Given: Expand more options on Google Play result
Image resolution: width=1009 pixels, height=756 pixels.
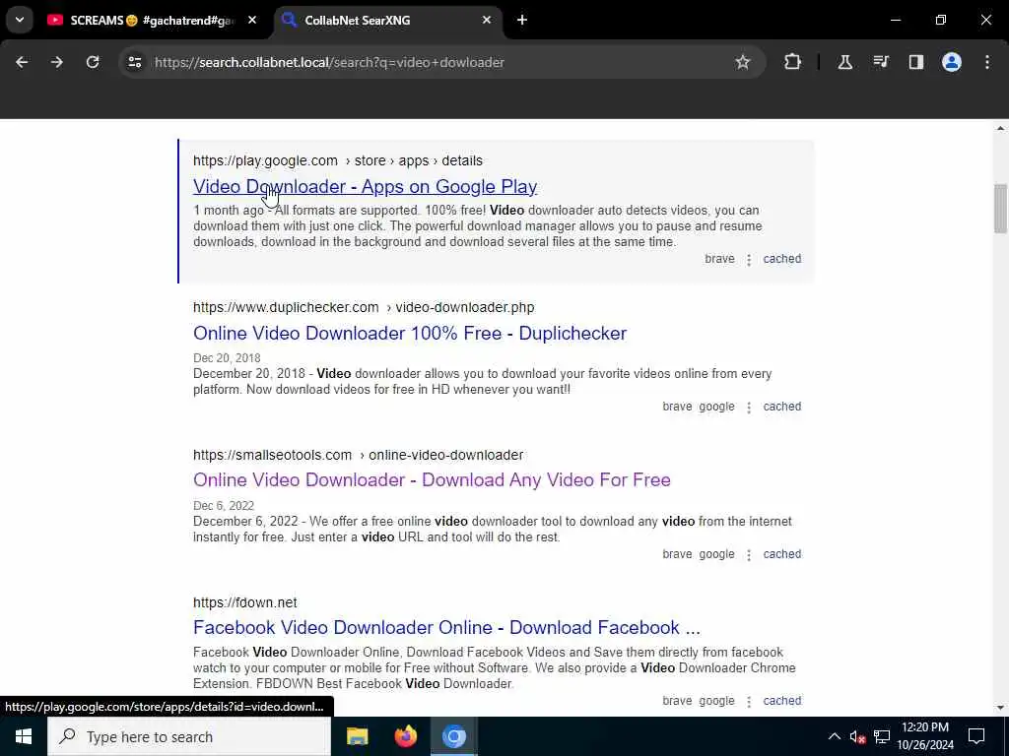Looking at the screenshot, I should pos(749,260).
